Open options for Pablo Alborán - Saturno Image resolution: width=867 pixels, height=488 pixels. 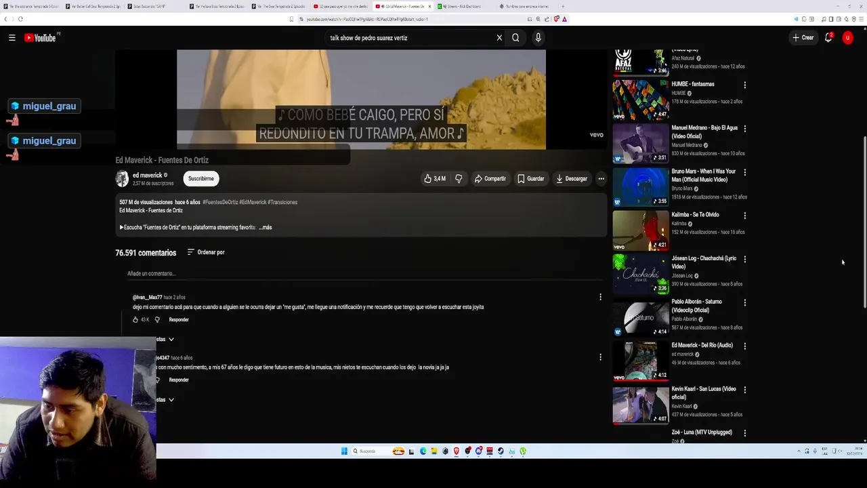pos(744,302)
